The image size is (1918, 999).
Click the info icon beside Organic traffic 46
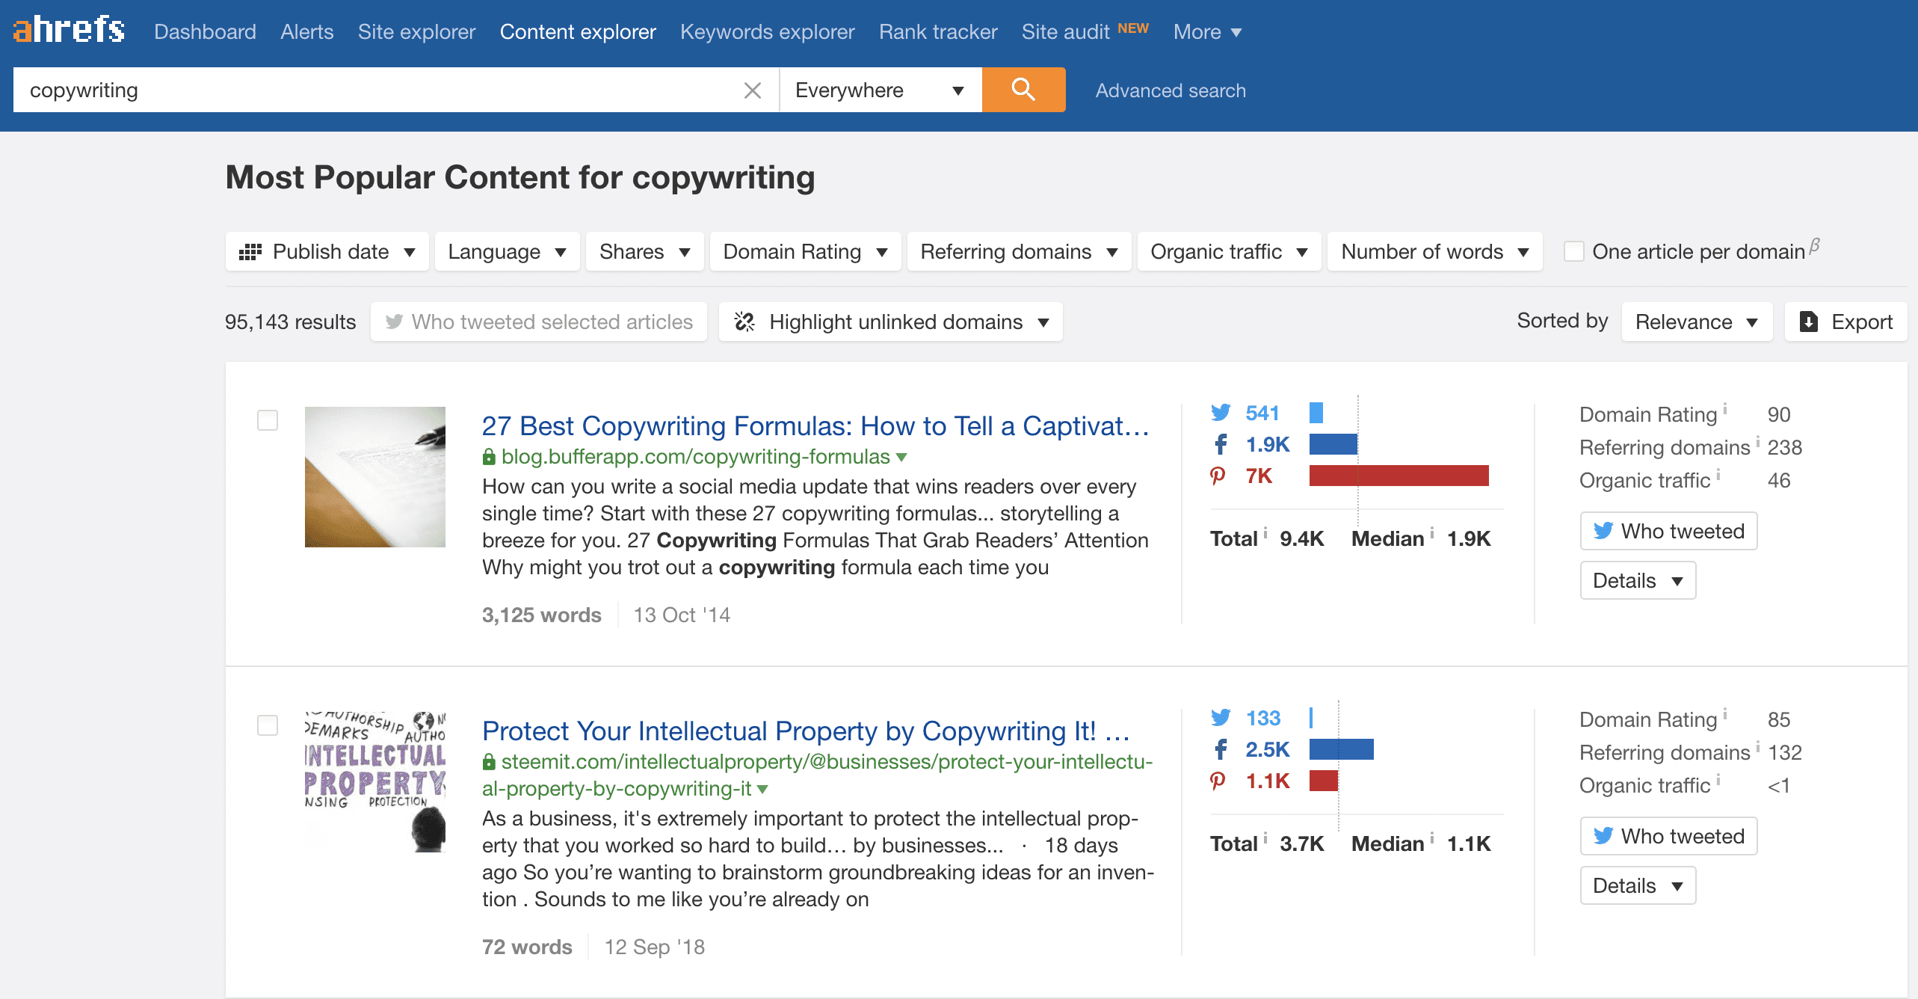coord(1718,474)
